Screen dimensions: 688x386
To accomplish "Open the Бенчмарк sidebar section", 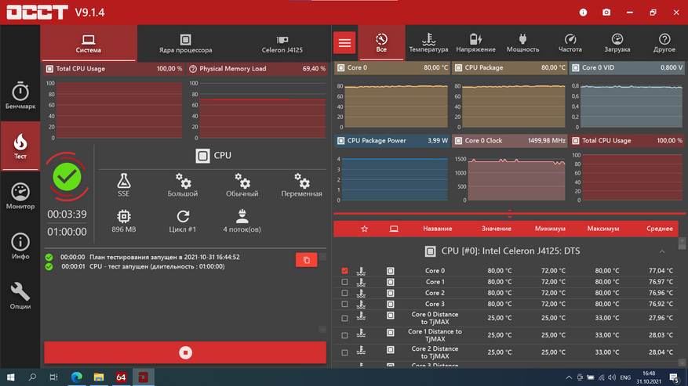I will click(x=20, y=96).
